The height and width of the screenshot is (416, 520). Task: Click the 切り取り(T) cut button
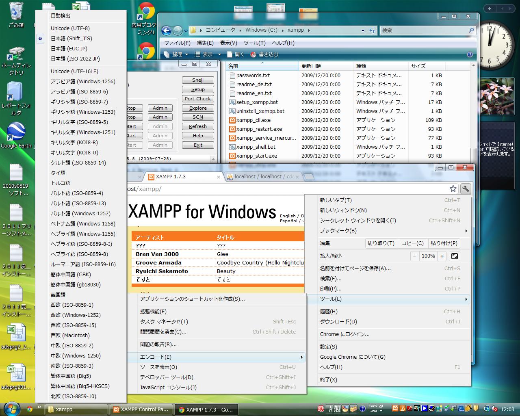381,243
